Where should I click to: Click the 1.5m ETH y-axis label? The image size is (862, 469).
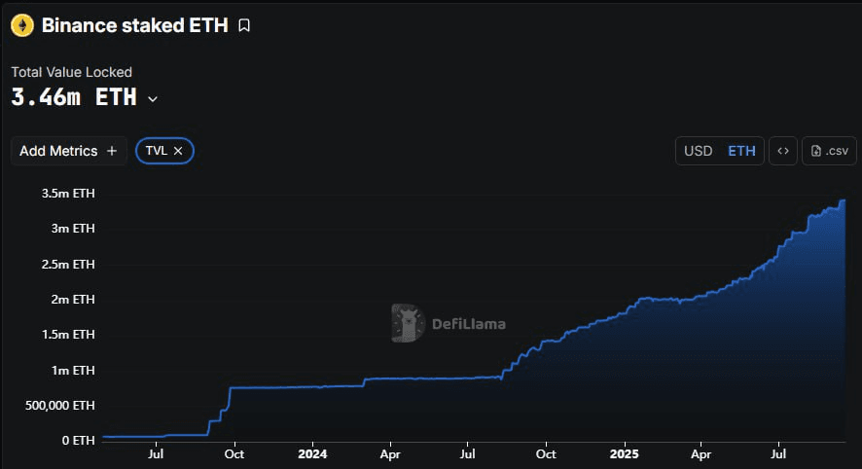coord(68,335)
